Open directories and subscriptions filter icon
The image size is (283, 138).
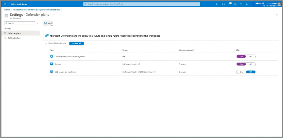(224, 4)
